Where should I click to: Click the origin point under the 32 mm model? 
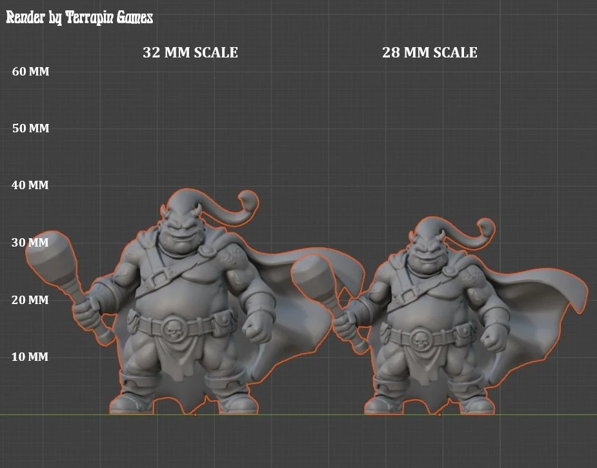196,414
